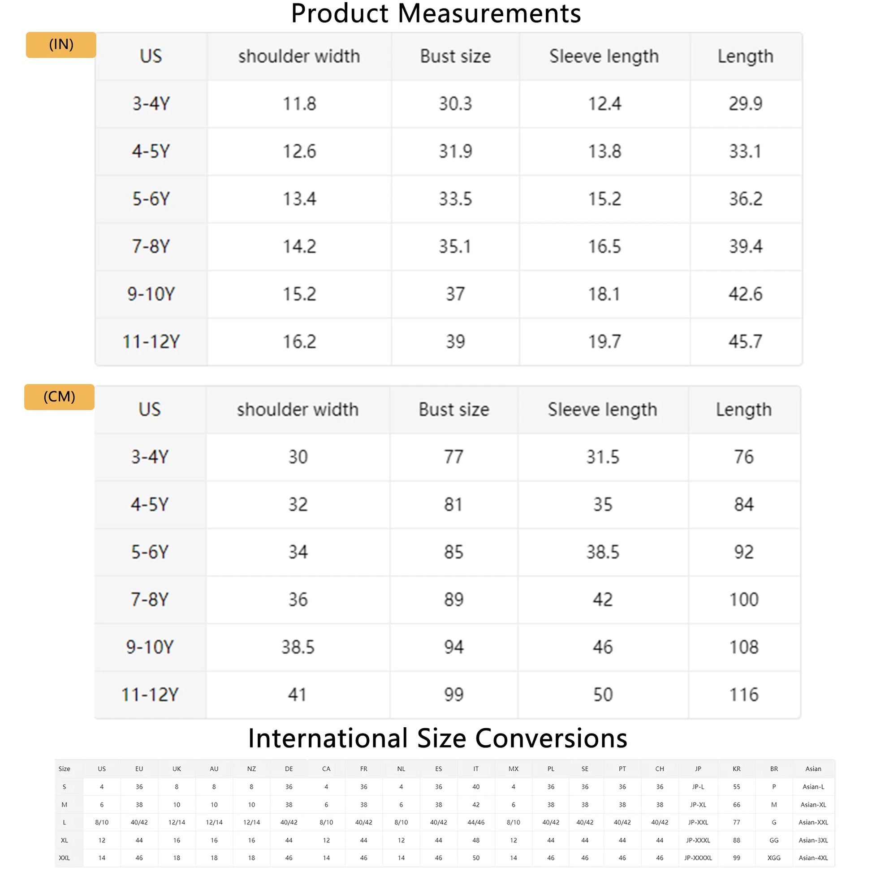Click the KR column header
The image size is (872, 872).
736,768
